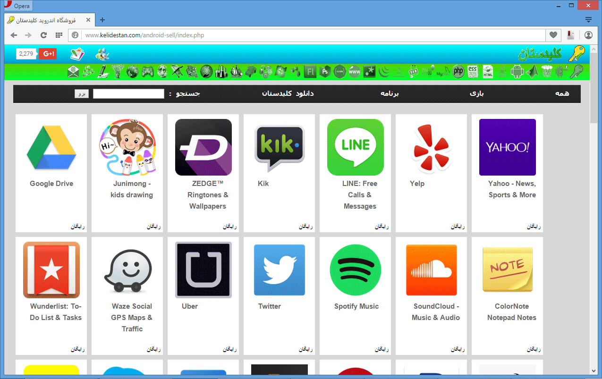The width and height of the screenshot is (602, 379).
Task: Click the email envelope icon in green bar
Action: click(x=73, y=72)
